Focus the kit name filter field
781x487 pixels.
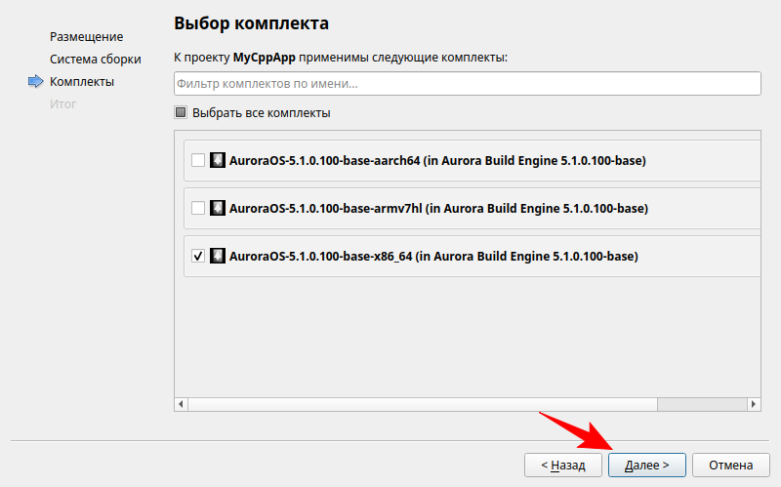point(467,84)
